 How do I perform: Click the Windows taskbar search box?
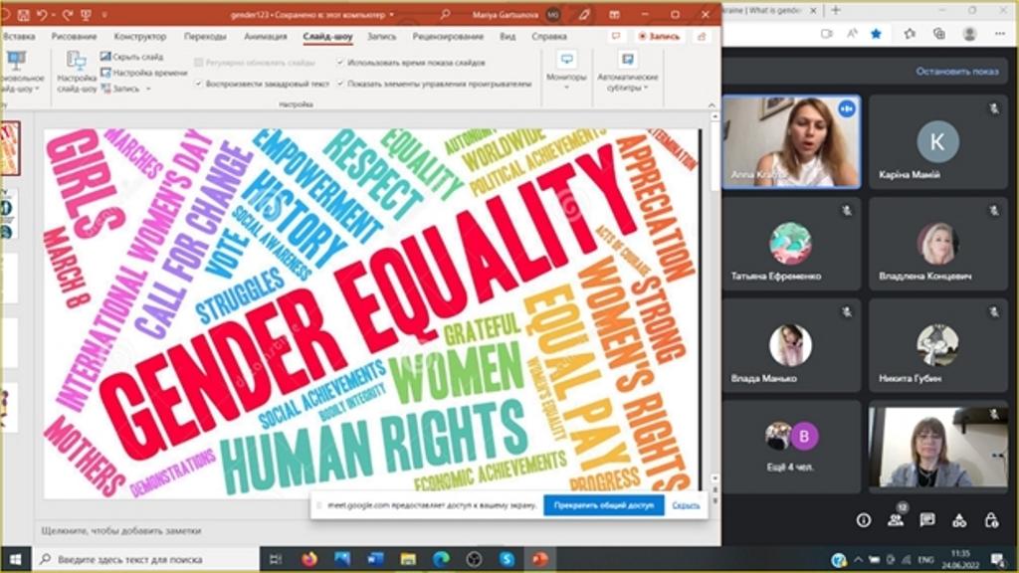(146, 559)
